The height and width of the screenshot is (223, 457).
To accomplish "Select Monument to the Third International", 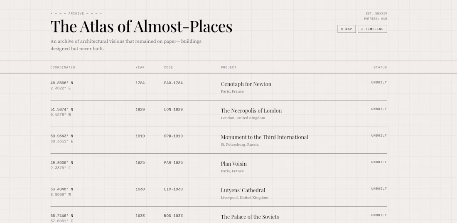I will 264,137.
